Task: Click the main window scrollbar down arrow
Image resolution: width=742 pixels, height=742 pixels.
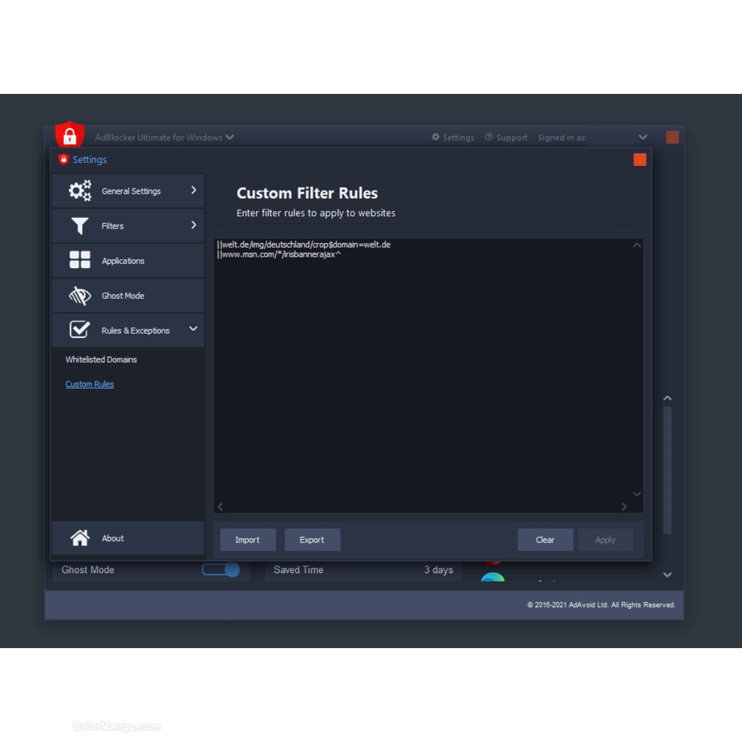Action: tap(667, 574)
